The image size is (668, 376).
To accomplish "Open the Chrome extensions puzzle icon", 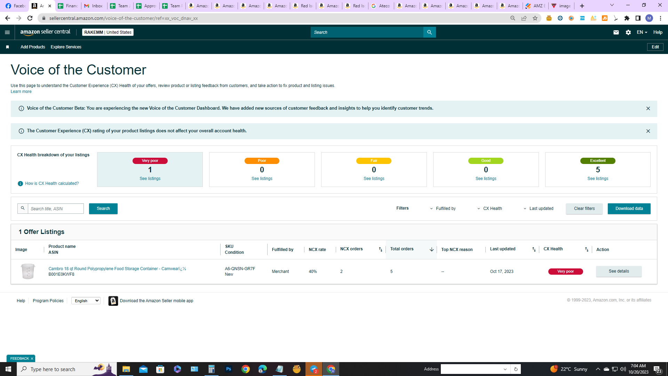I will pyautogui.click(x=627, y=18).
